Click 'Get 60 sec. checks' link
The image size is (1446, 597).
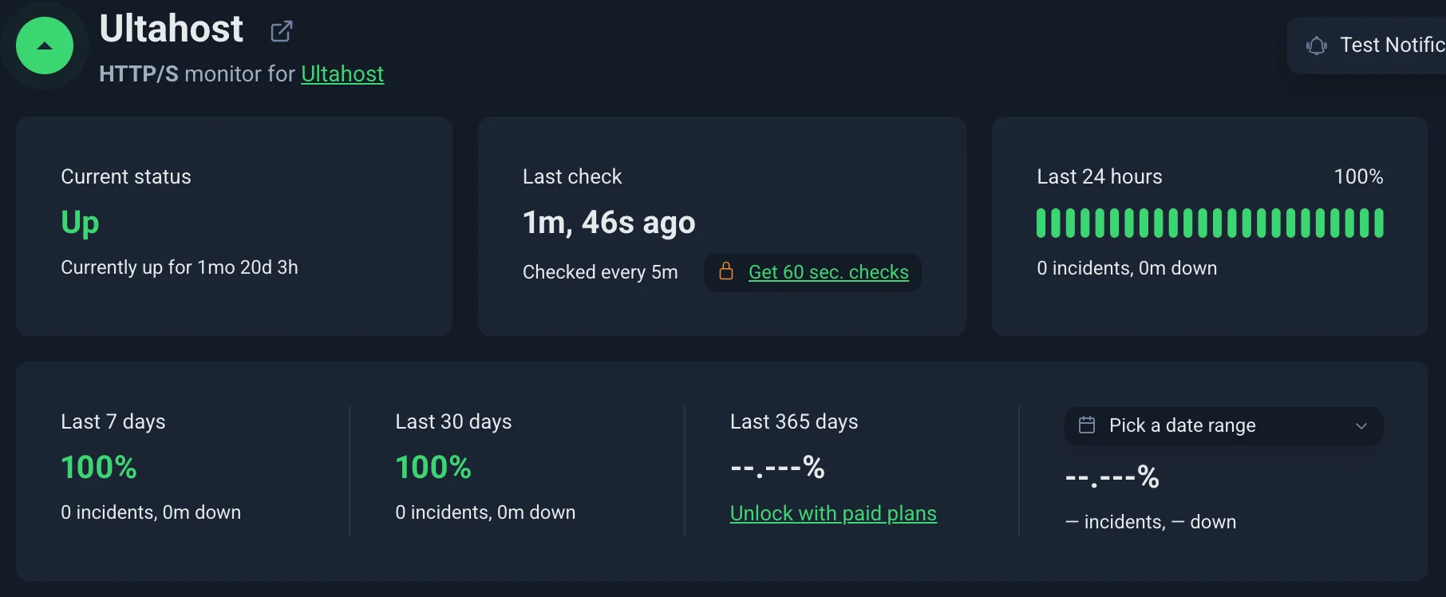(x=828, y=272)
